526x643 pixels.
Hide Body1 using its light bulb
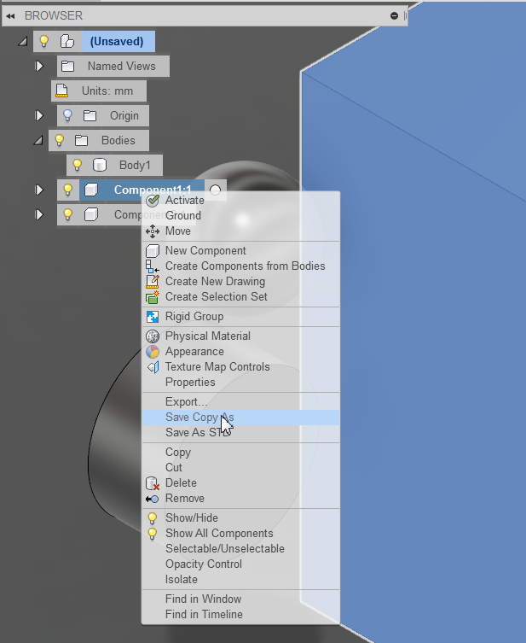pos(77,166)
